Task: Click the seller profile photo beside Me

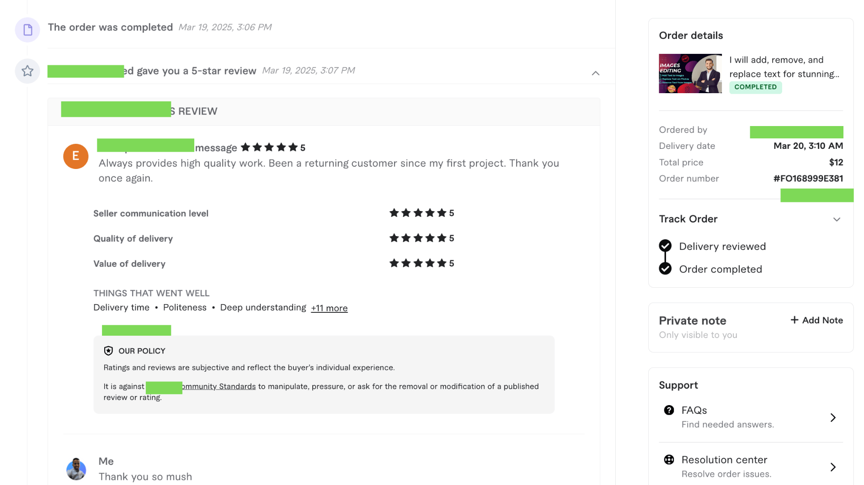Action: point(76,469)
